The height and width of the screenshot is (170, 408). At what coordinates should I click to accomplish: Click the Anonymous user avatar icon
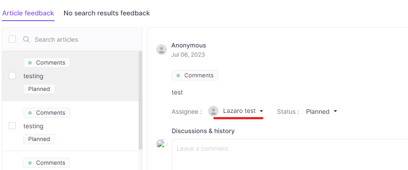pyautogui.click(x=162, y=49)
